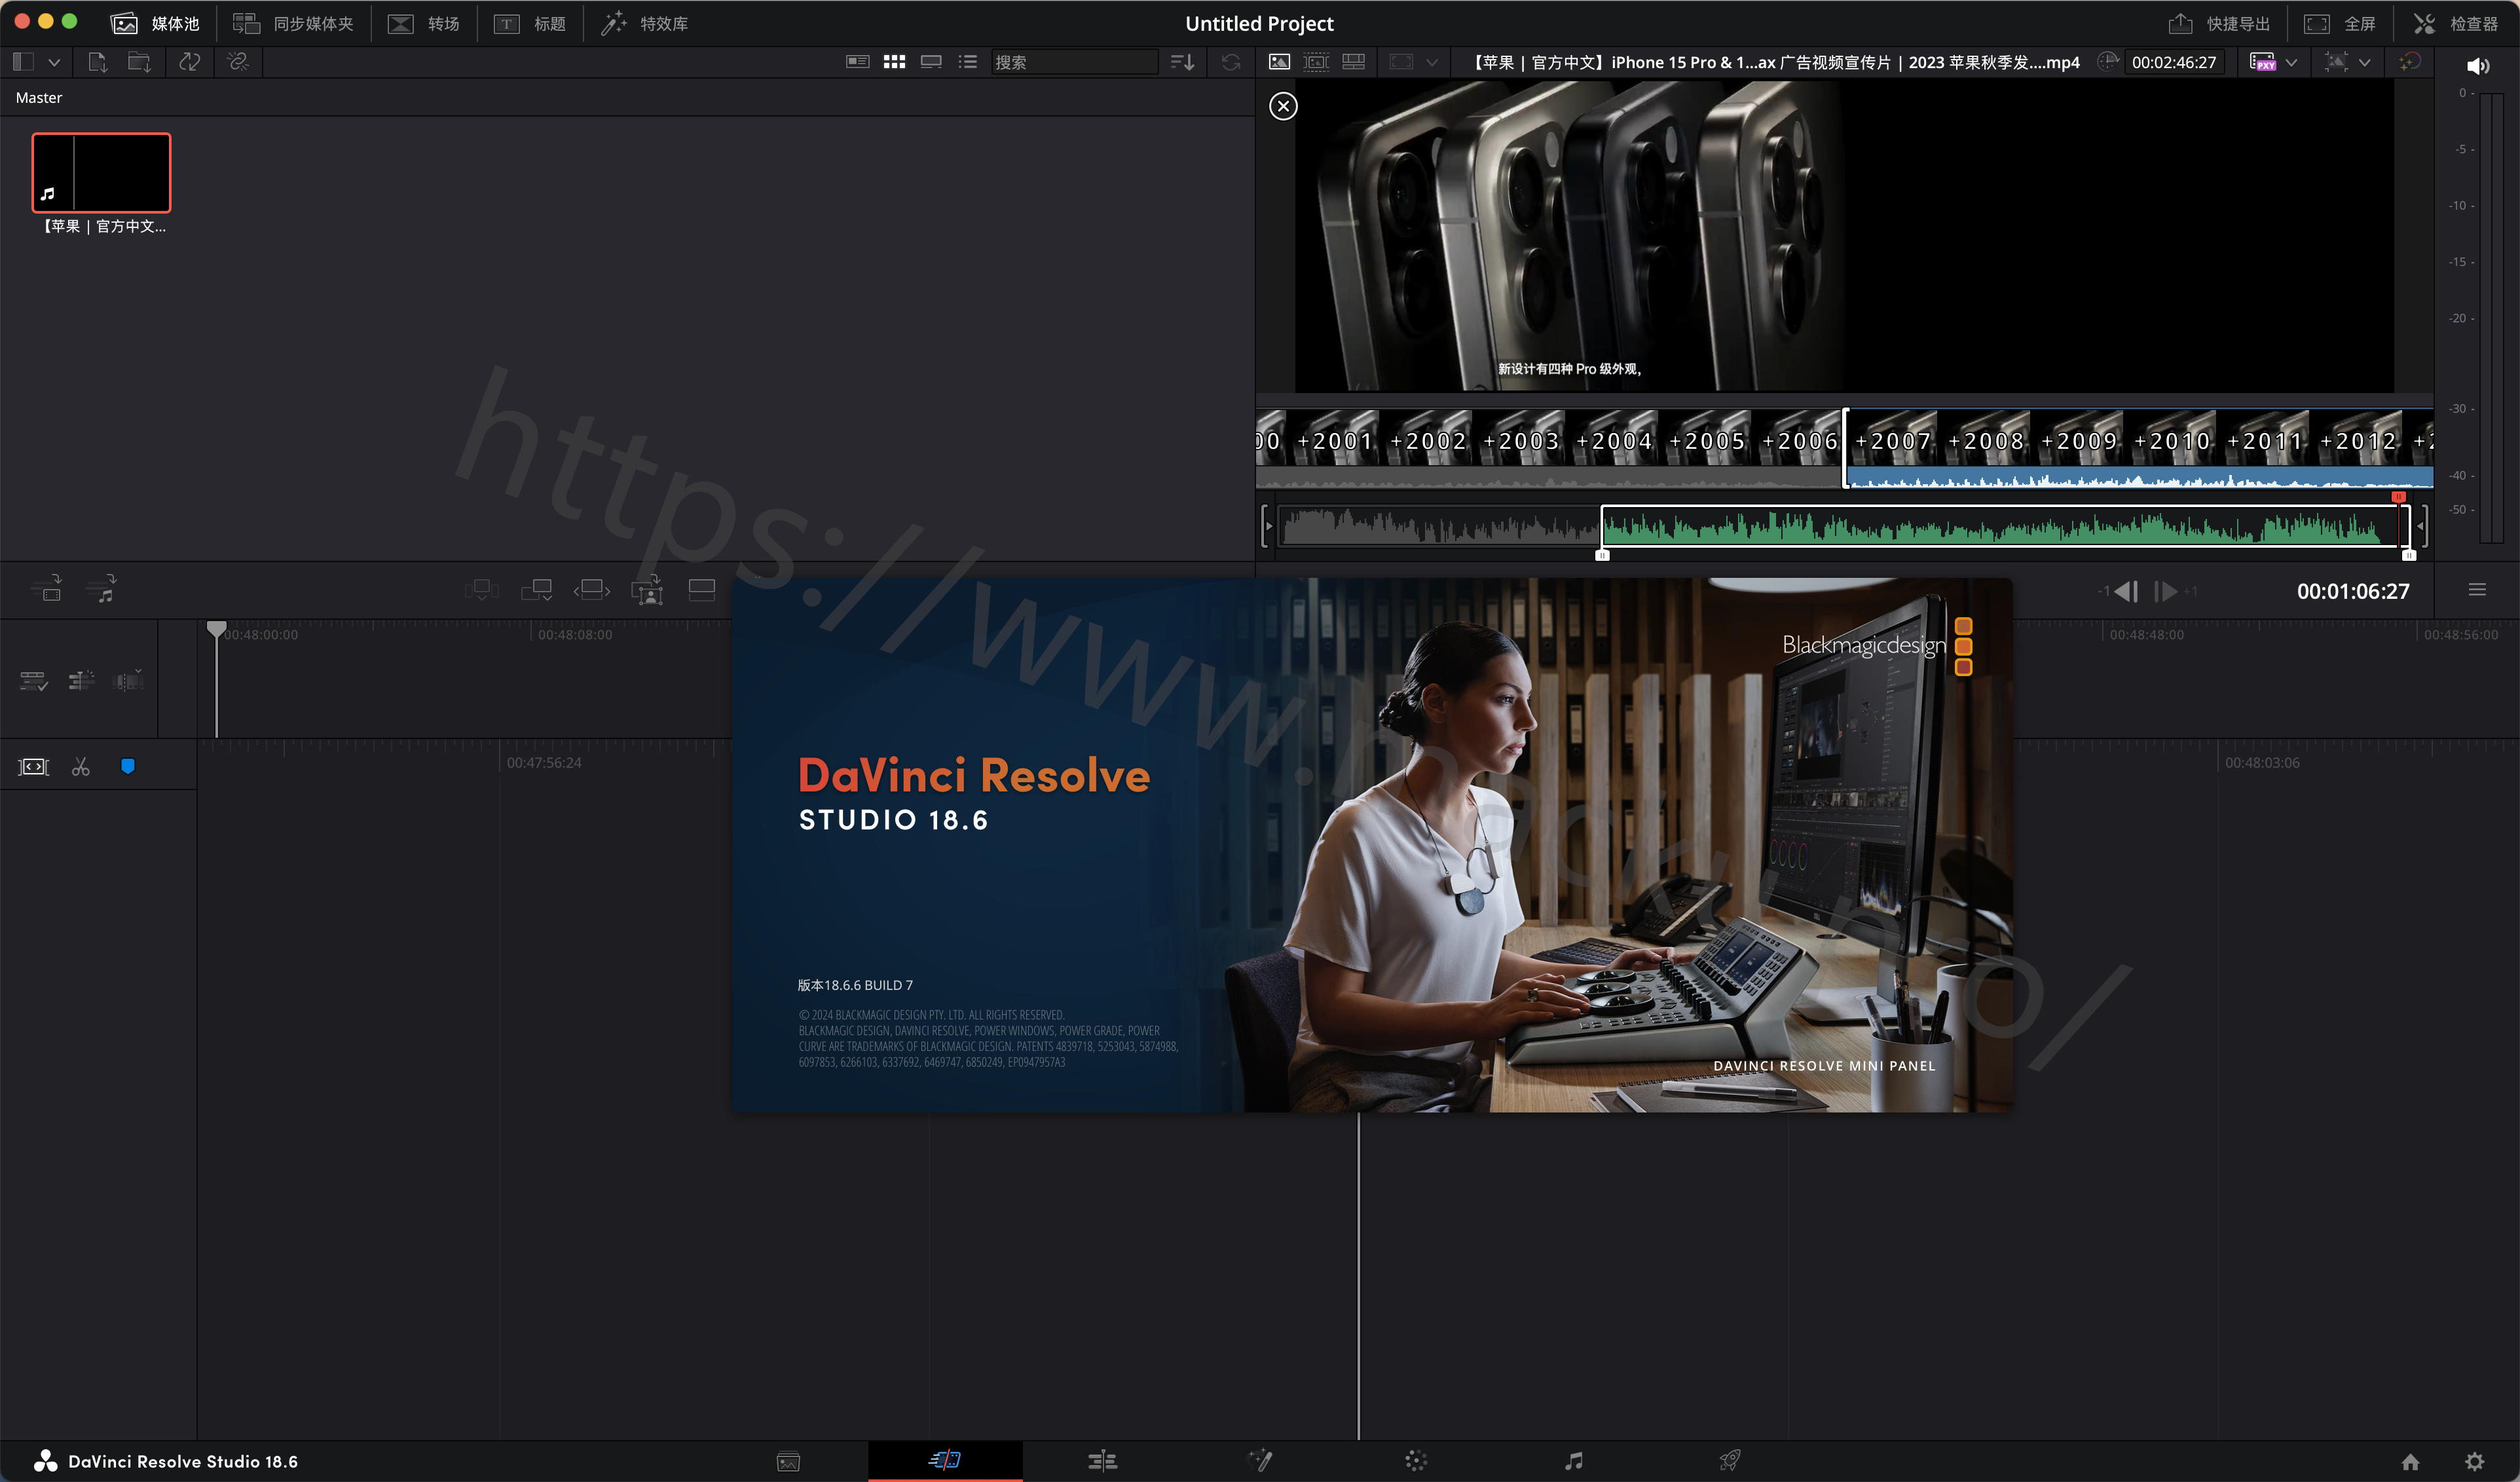Click the source timecode clock icon
Viewport: 2520px width, 1482px height.
point(2107,61)
